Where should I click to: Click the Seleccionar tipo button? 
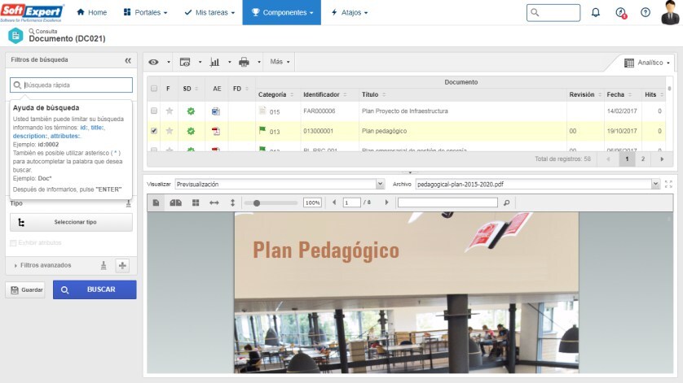71,222
